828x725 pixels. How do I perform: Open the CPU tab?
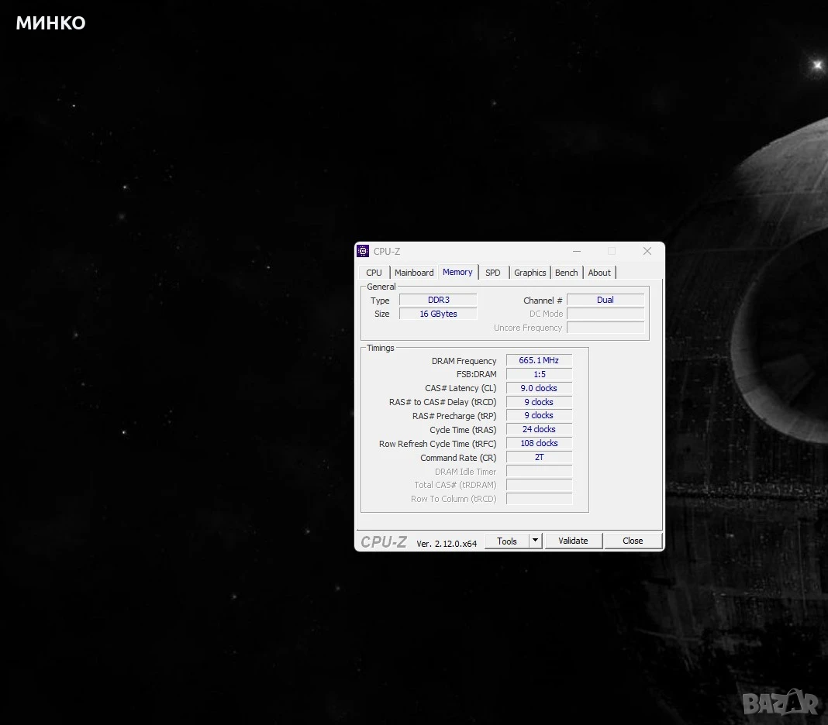tap(374, 273)
